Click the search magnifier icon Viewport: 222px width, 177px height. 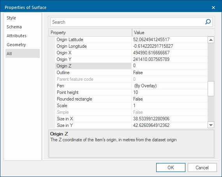tap(208, 22)
